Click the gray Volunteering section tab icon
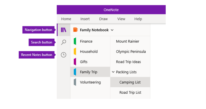The image size is (206, 109). click(75, 82)
